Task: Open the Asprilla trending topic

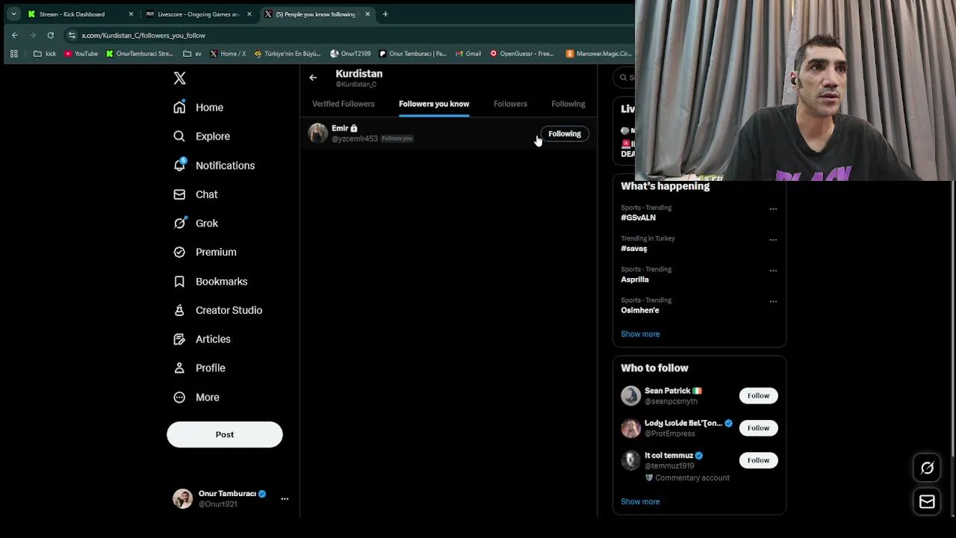Action: coord(635,279)
